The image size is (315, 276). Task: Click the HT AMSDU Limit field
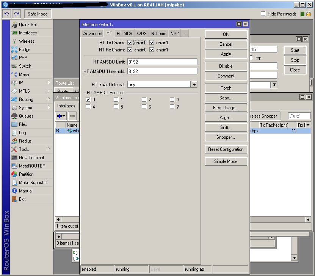click(162, 62)
